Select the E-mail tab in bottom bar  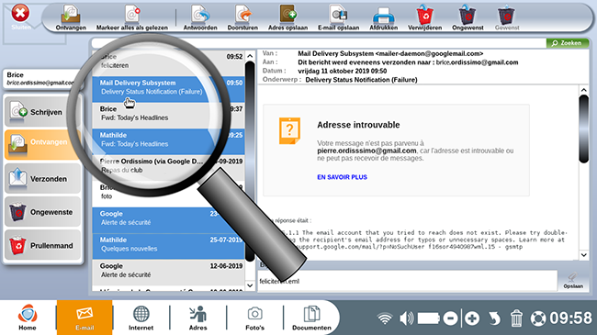point(84,318)
